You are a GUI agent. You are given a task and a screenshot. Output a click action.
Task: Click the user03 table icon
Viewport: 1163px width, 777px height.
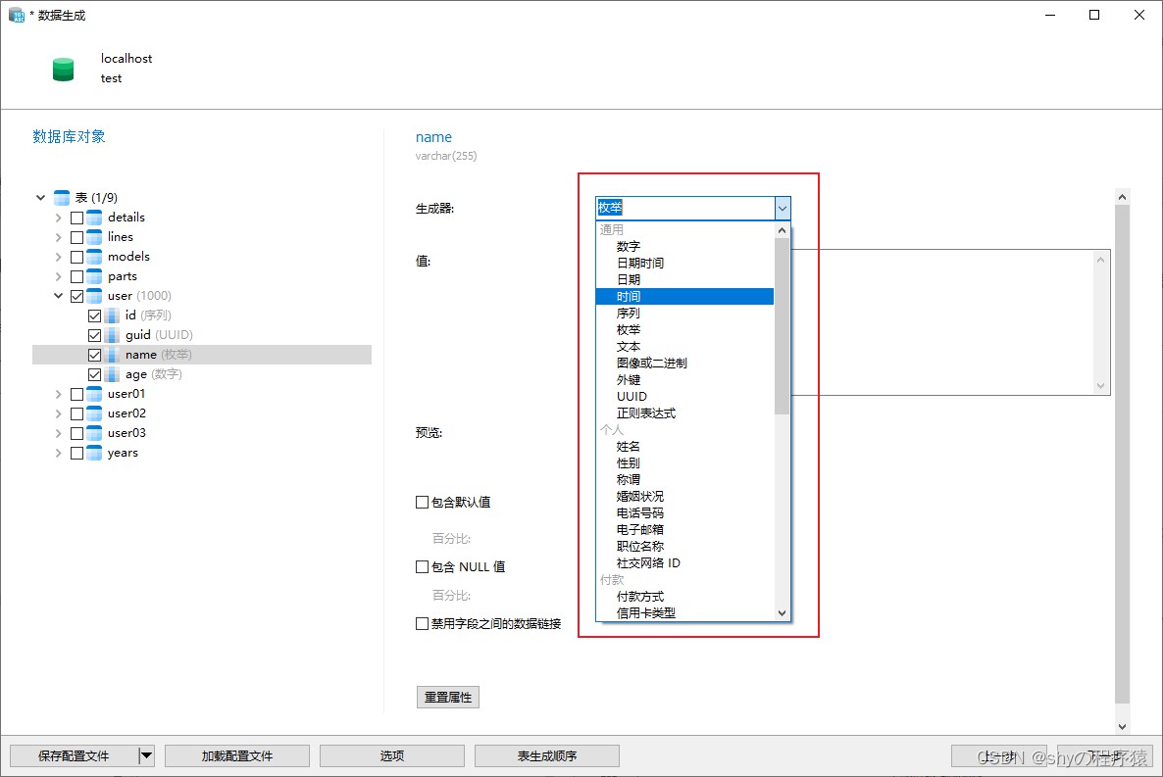94,433
